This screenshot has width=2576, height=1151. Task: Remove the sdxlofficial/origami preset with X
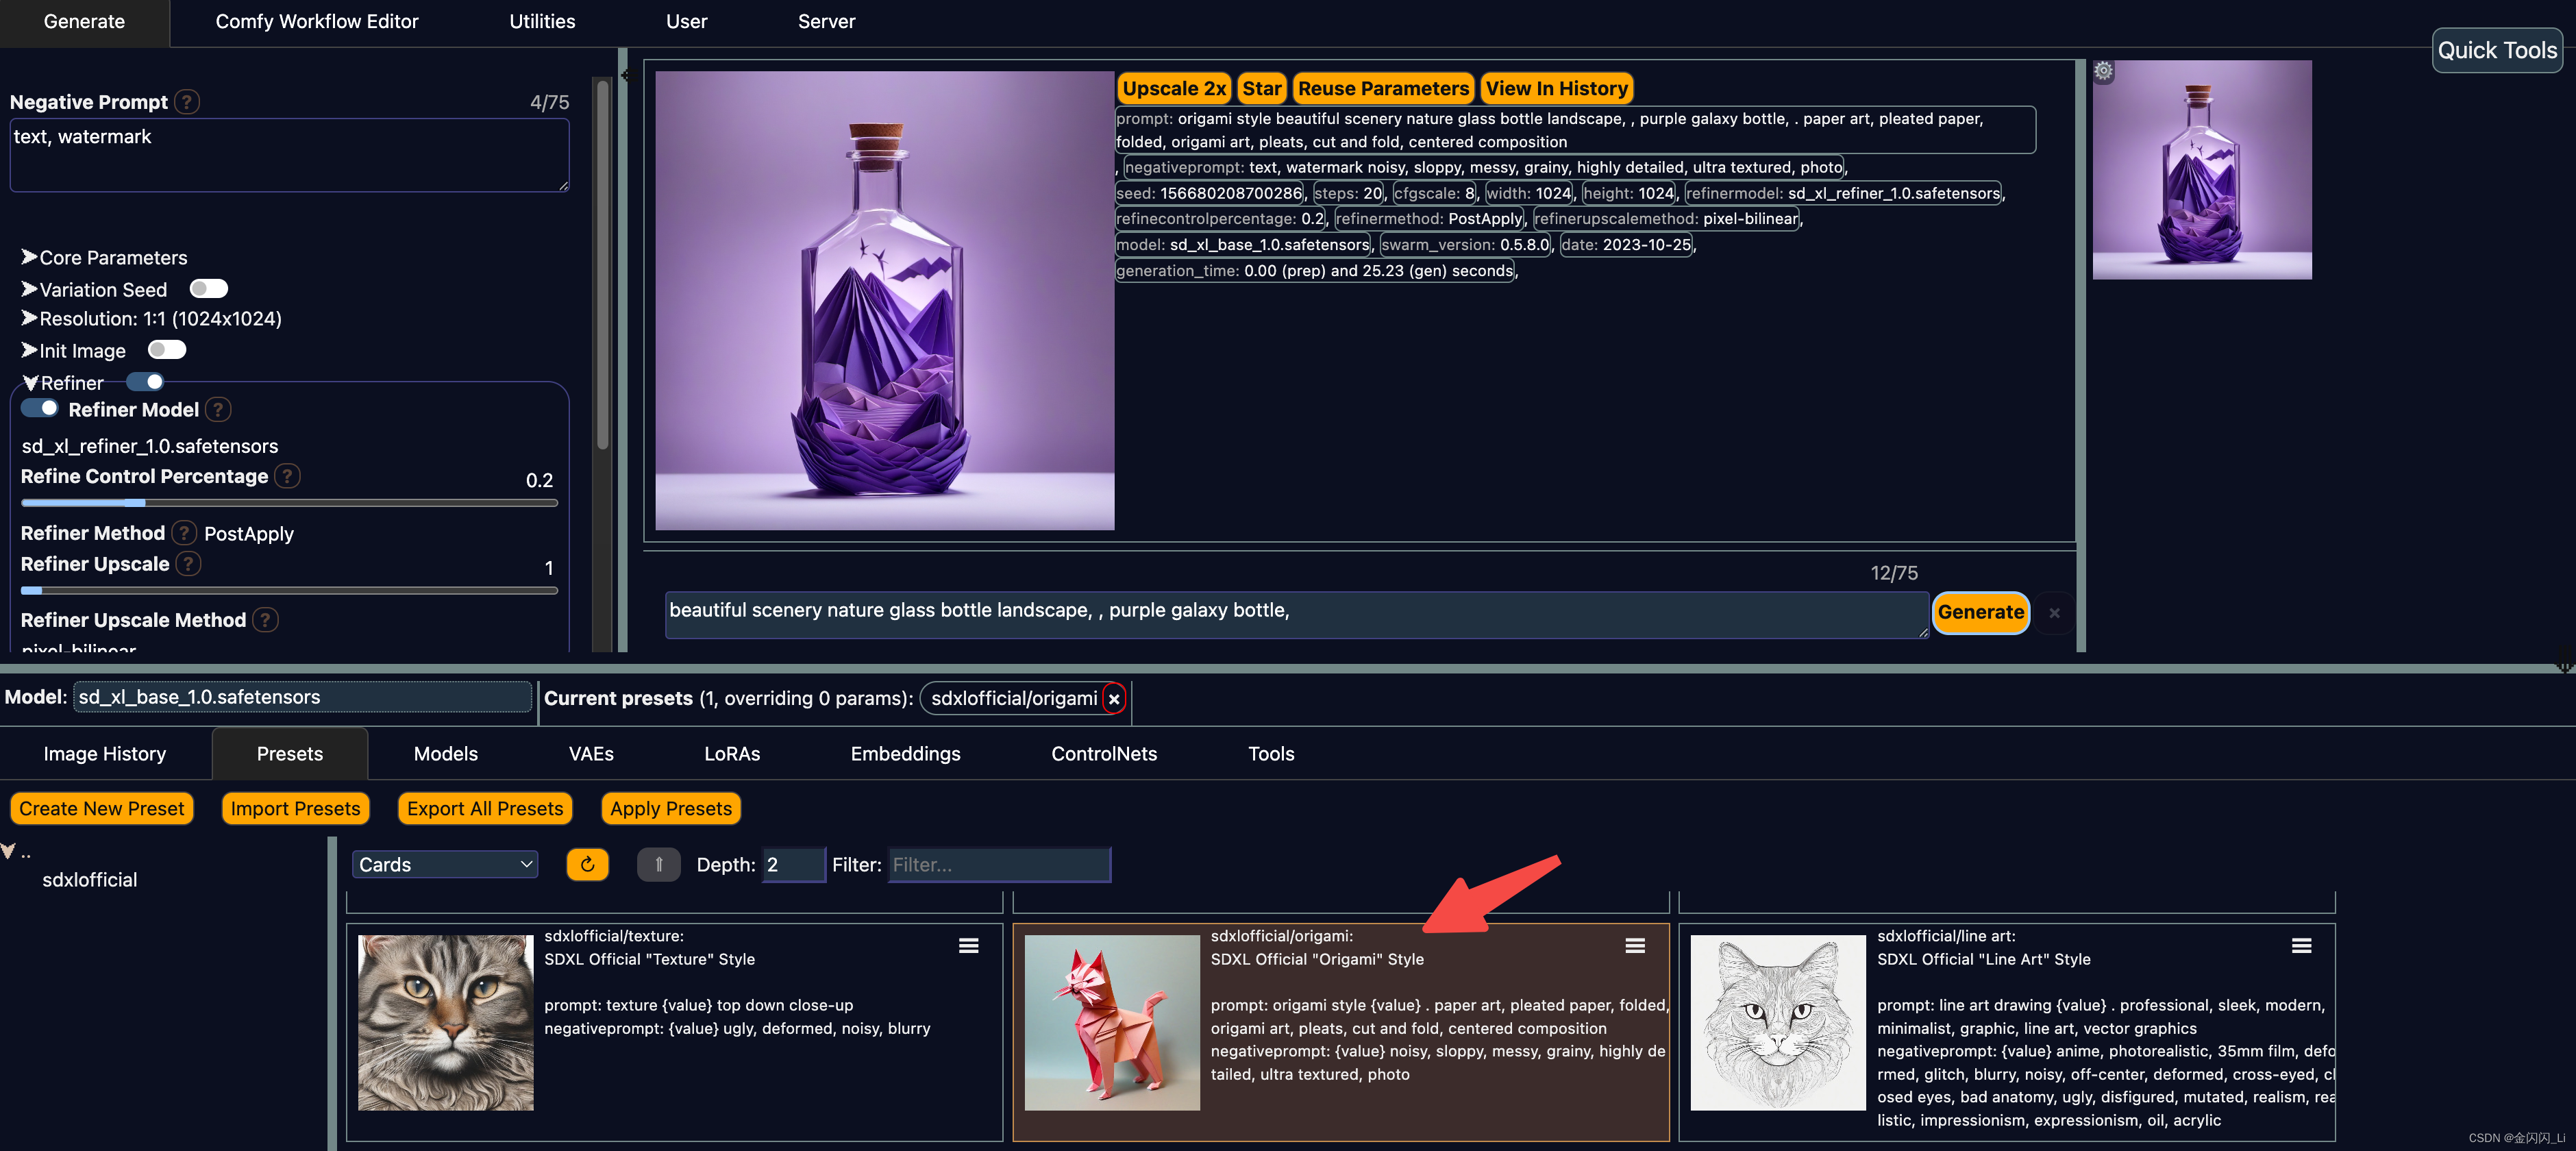(1113, 699)
